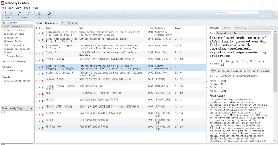Image resolution: width=278 pixels, height=145 pixels.
Task: Click View research catalog entry button
Action: click(x=241, y=71)
